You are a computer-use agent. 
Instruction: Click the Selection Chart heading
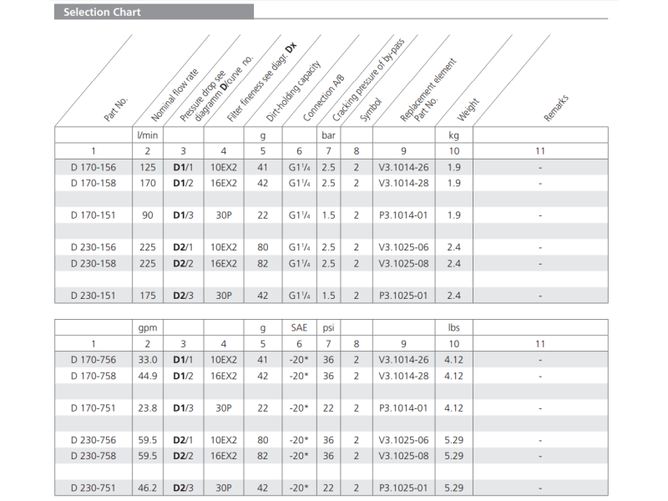tap(103, 13)
